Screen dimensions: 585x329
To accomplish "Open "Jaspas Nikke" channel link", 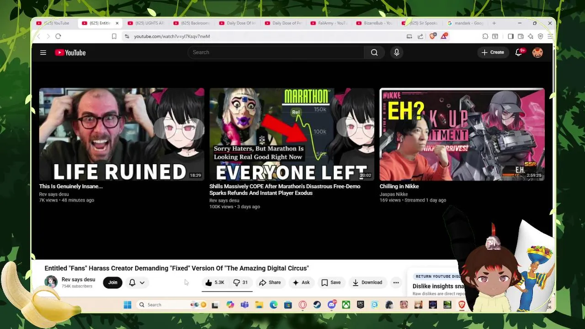I will click(x=394, y=194).
